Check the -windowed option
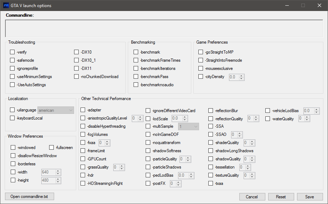The image size is (328, 204). tap(13, 148)
